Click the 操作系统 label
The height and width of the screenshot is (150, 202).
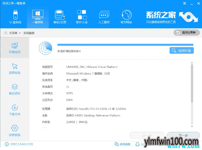47,74
